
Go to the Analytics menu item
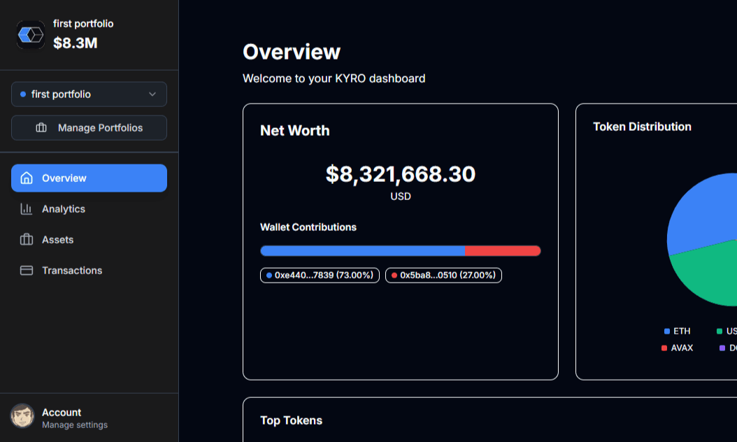click(x=64, y=209)
